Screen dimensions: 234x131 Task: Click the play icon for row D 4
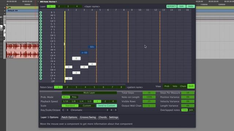tap(41, 73)
